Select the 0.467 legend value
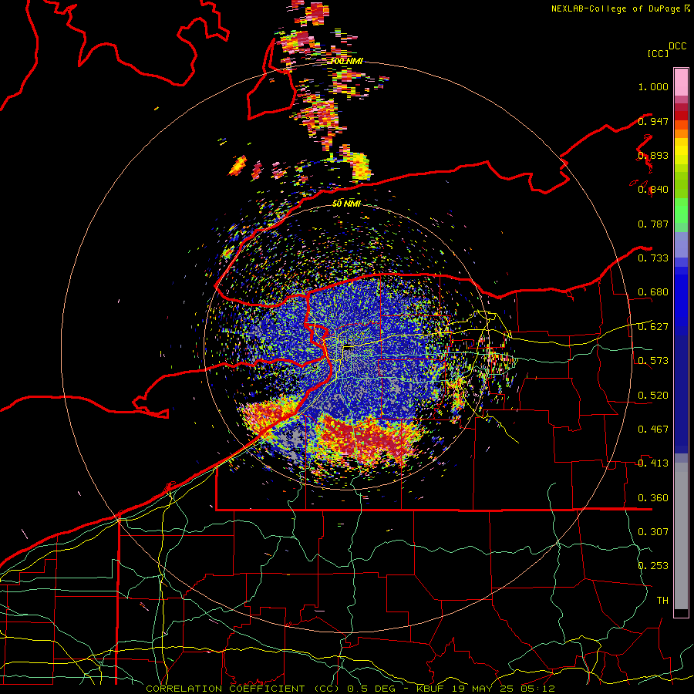Viewport: 694px width, 694px height. pos(653,430)
